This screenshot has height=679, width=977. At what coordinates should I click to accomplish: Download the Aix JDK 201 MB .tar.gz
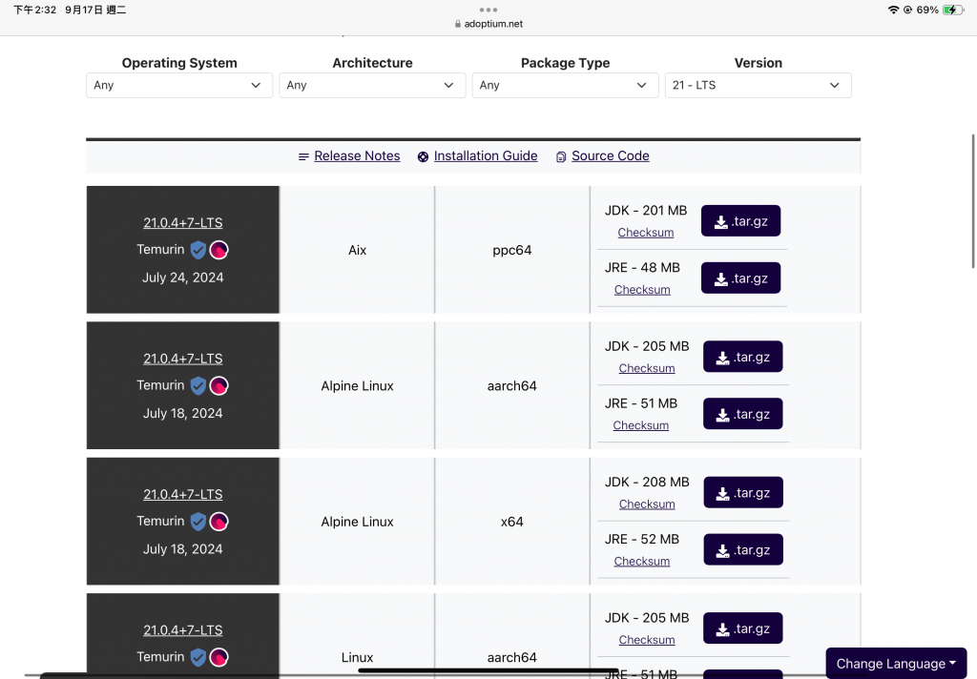pyautogui.click(x=740, y=221)
